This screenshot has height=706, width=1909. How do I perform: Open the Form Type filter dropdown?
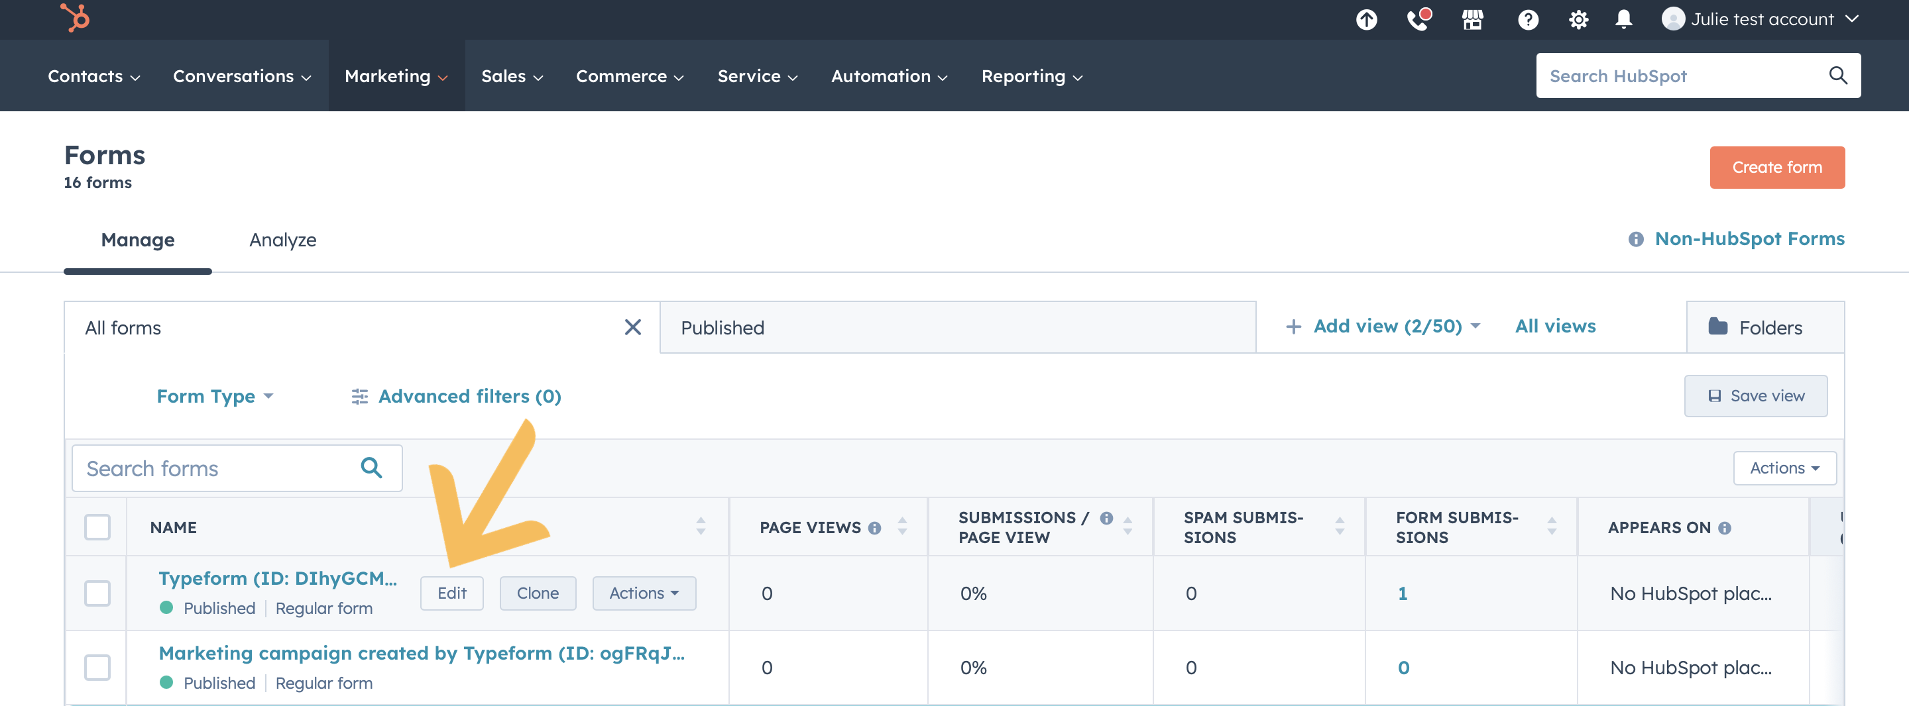click(x=215, y=396)
